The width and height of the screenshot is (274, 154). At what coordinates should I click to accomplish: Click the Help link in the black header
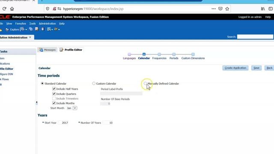pos(268,17)
